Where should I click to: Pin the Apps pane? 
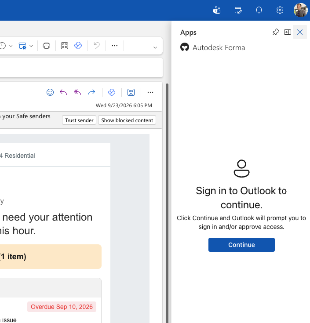(276, 32)
